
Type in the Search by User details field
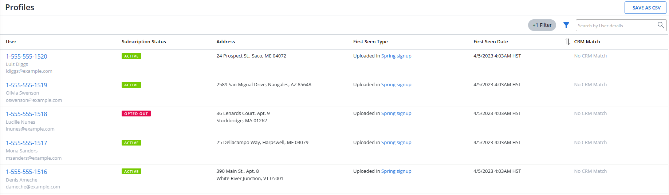point(615,25)
